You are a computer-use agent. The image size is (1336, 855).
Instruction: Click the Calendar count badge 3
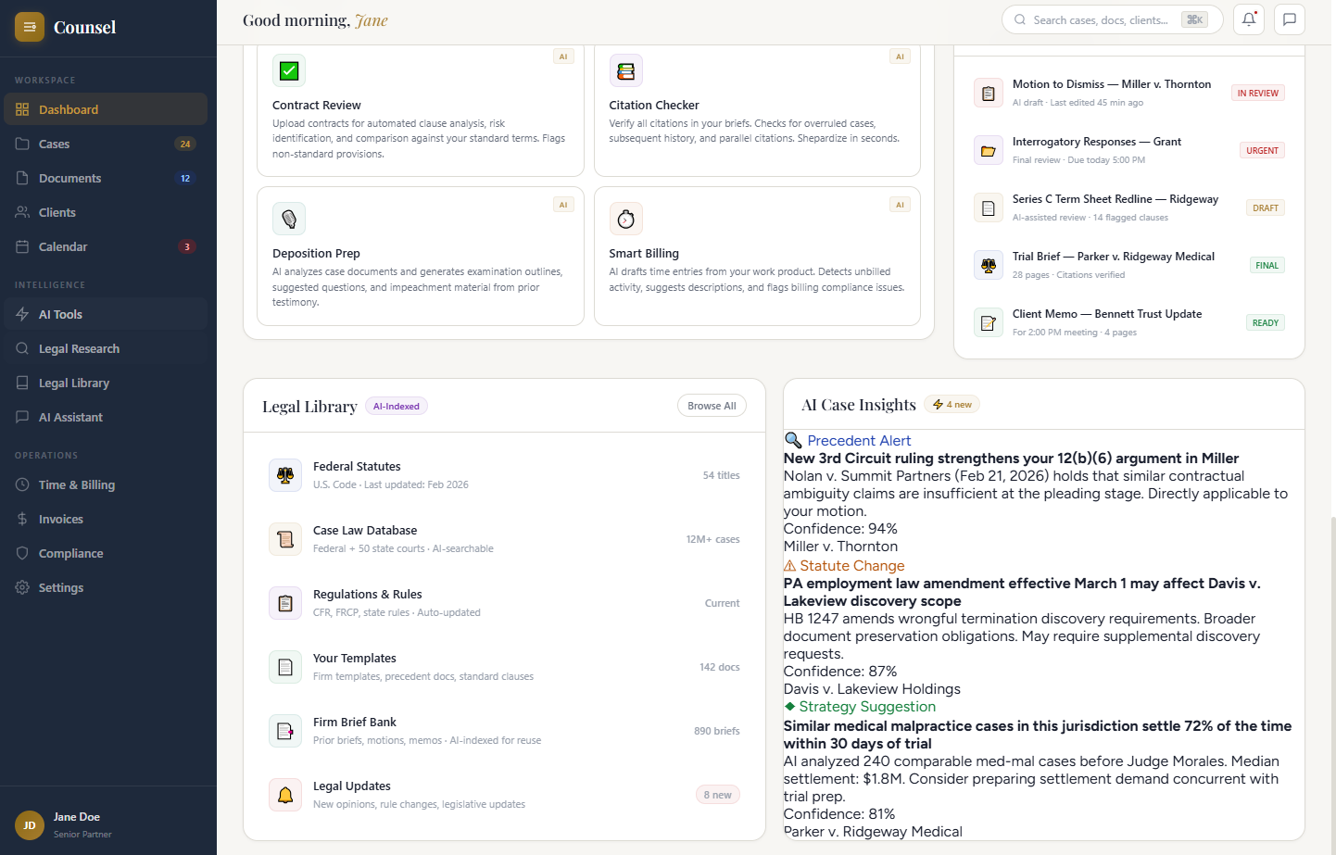click(187, 246)
